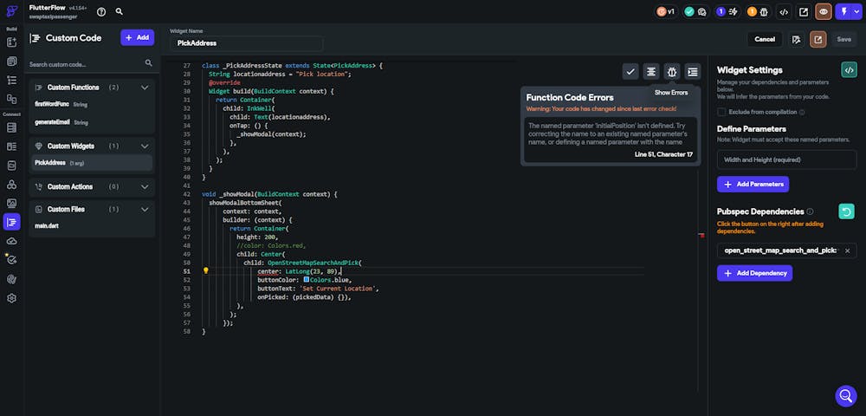
Task: Click the lightbulb hint on line 51
Action: tap(205, 271)
